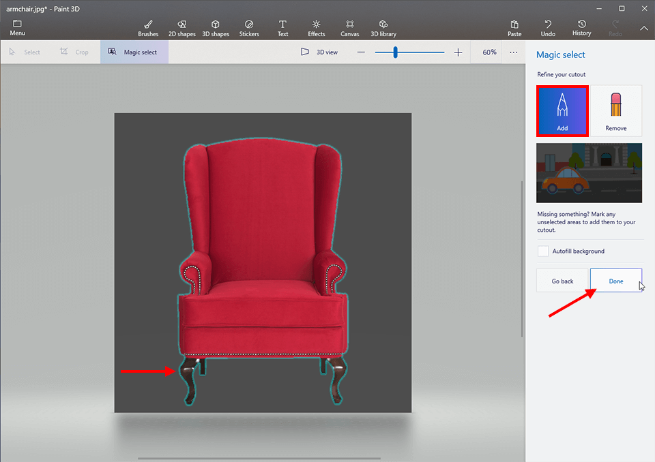
Task: Open the 3D shapes tool
Action: pos(216,27)
